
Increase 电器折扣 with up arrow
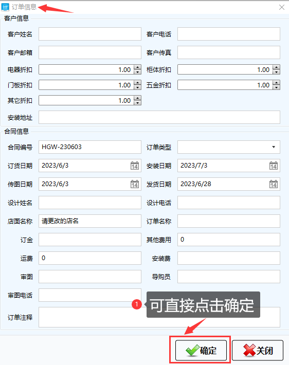(138, 67)
